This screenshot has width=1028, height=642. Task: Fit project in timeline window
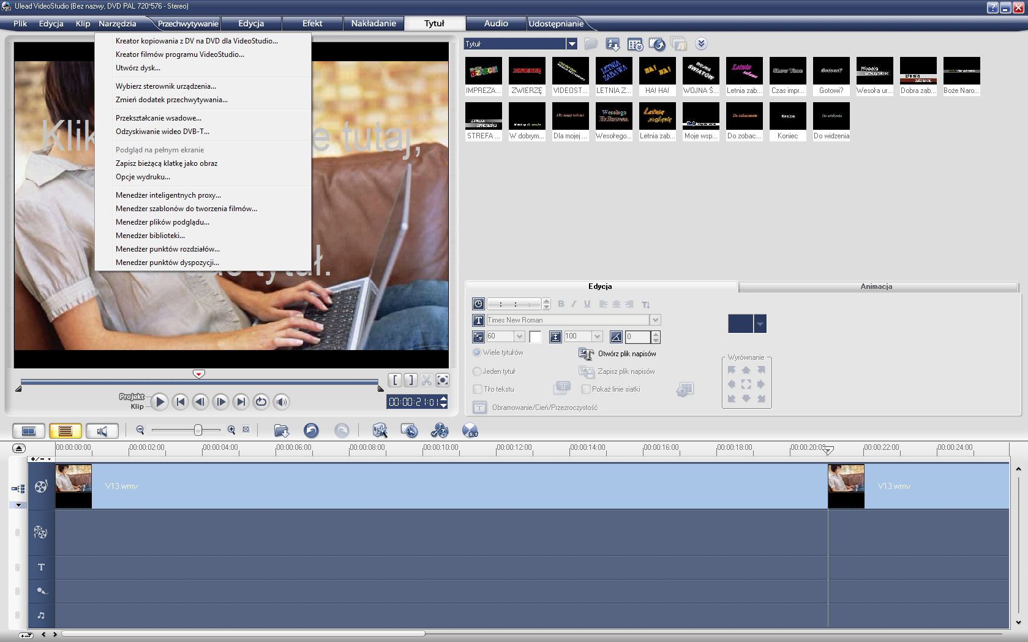pyautogui.click(x=246, y=430)
